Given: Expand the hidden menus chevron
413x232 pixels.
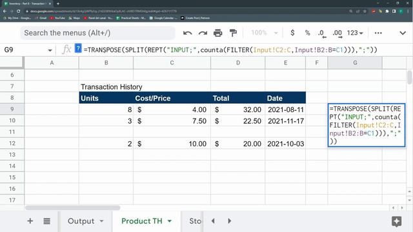Looking at the screenshot, I should pos(403,33).
